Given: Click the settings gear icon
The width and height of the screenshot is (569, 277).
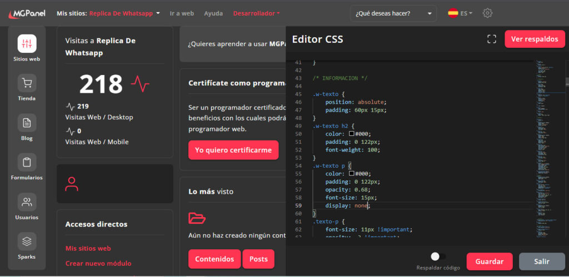Looking at the screenshot, I should [x=487, y=13].
